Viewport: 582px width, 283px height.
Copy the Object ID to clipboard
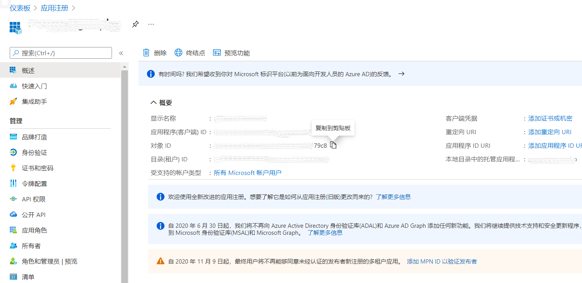pos(333,145)
